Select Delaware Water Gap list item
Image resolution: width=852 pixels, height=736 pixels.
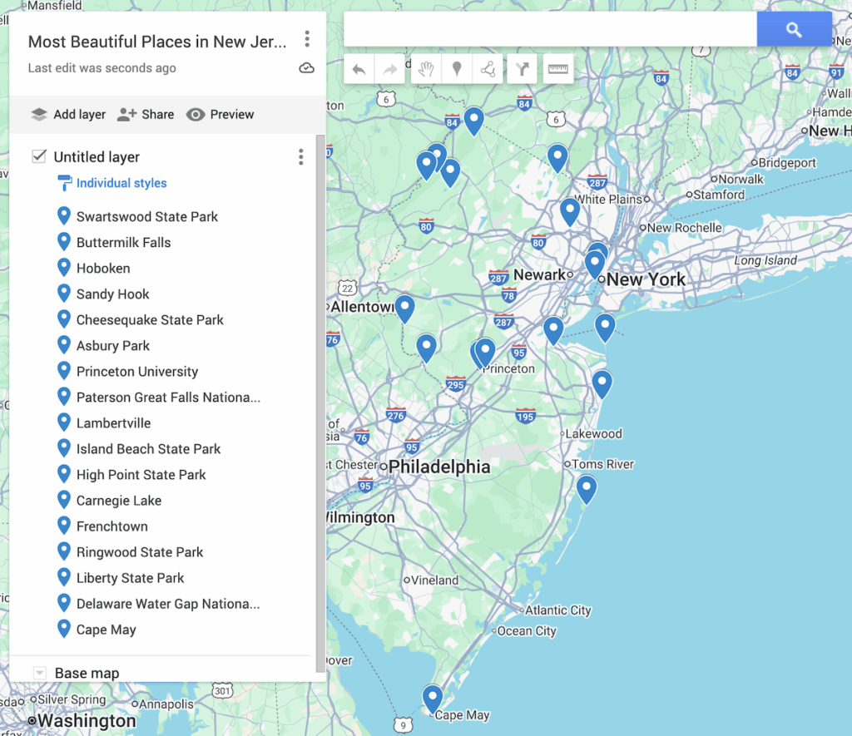(x=168, y=604)
